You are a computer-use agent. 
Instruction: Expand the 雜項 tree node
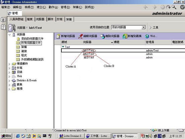tap(9, 89)
